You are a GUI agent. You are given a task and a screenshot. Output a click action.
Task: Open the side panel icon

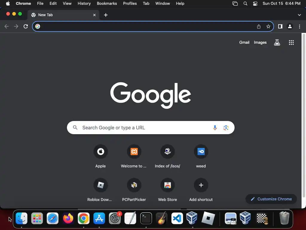click(280, 26)
